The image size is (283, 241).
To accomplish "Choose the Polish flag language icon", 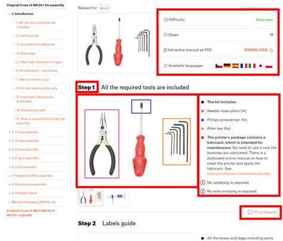I will (x=269, y=66).
